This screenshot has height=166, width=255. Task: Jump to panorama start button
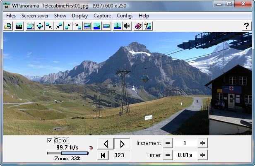pos(103,155)
